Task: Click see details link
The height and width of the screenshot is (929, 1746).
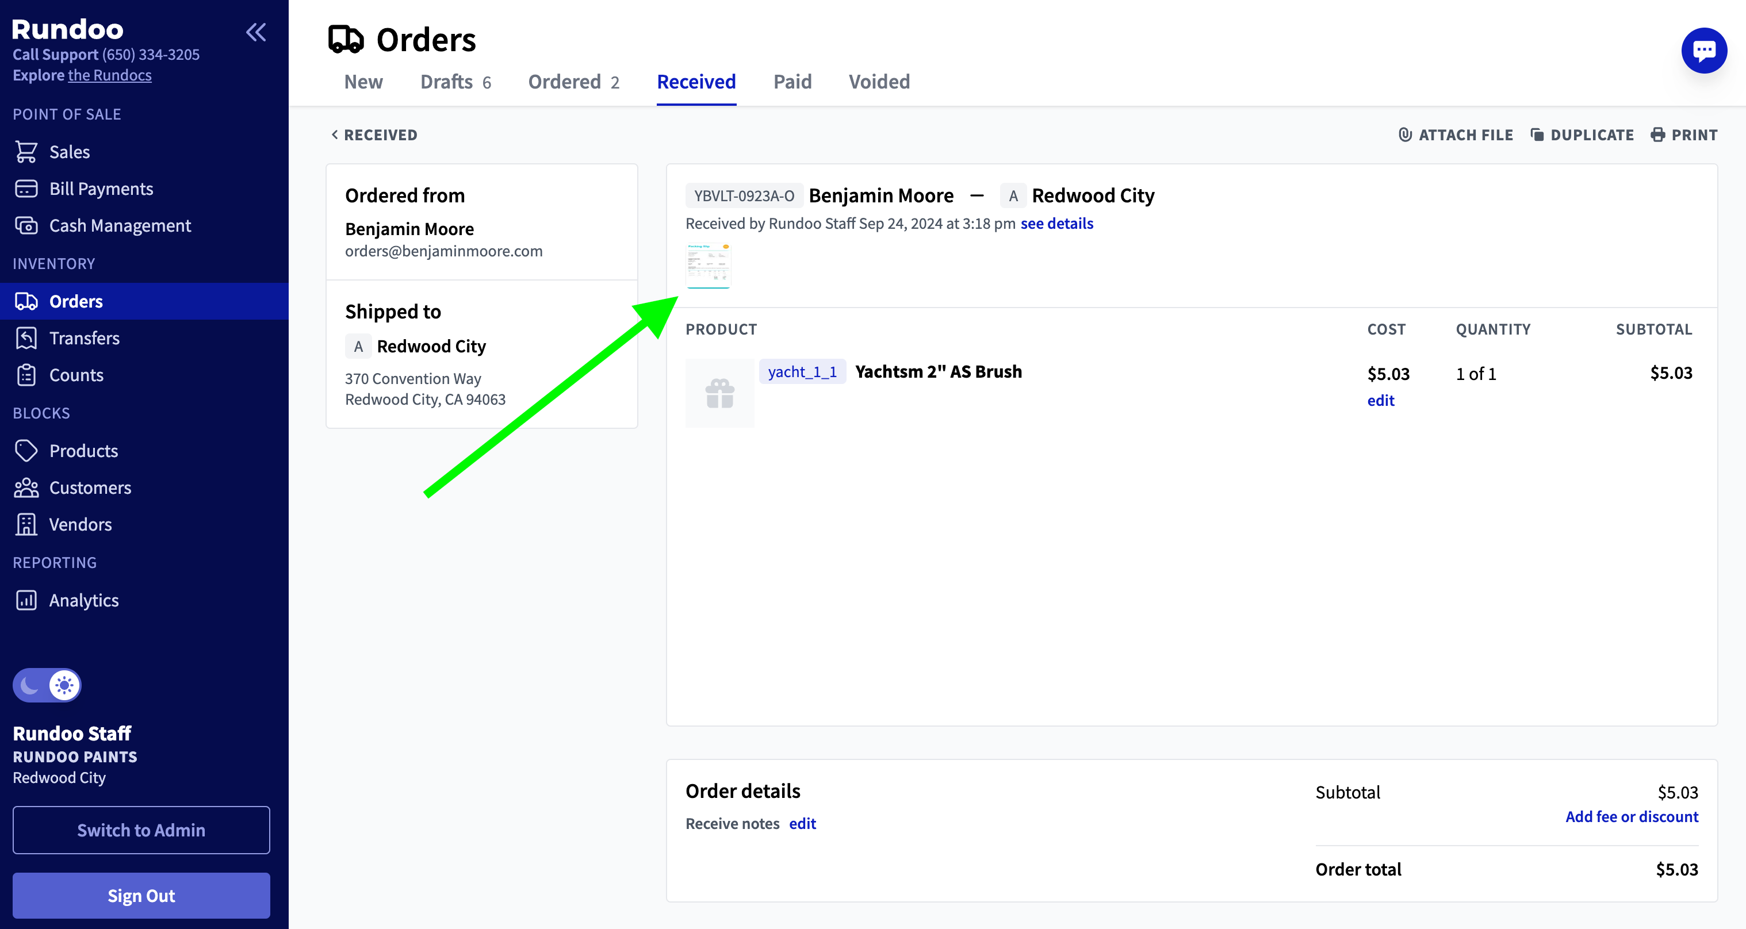Action: (x=1056, y=224)
